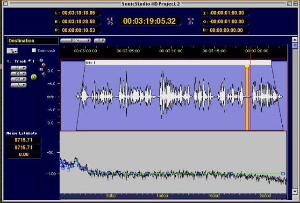This screenshot has width=300, height=203.
Task: Click the Destination name field
Action: click(33, 41)
